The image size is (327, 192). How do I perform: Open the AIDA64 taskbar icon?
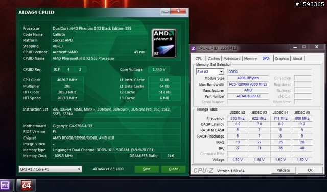coord(26,185)
